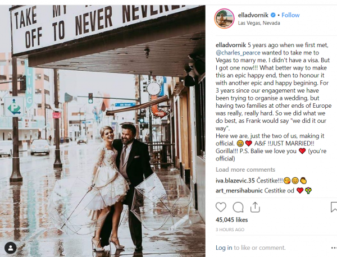Open the Las Vegas, Nevada location link
337x257 pixels.
[259, 23]
